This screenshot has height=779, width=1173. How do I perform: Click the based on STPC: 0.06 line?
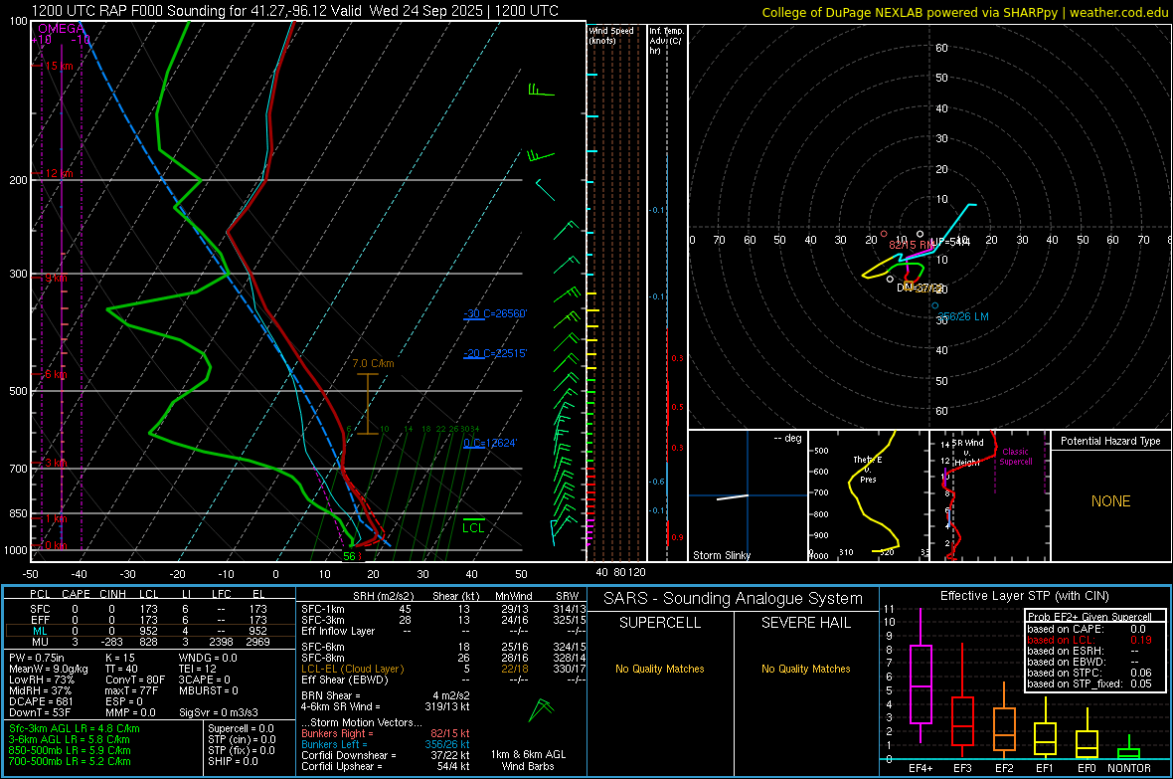[x=1089, y=673]
